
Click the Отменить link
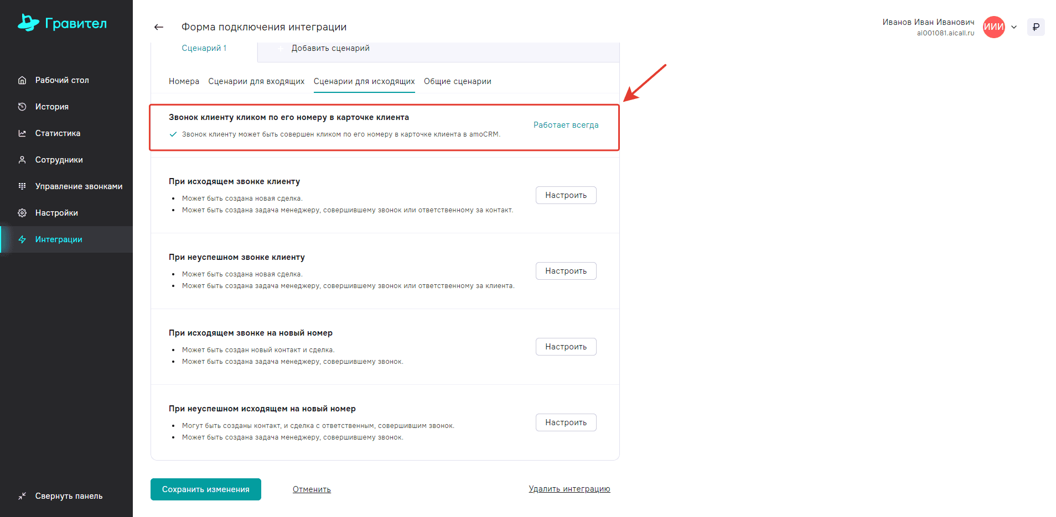312,489
